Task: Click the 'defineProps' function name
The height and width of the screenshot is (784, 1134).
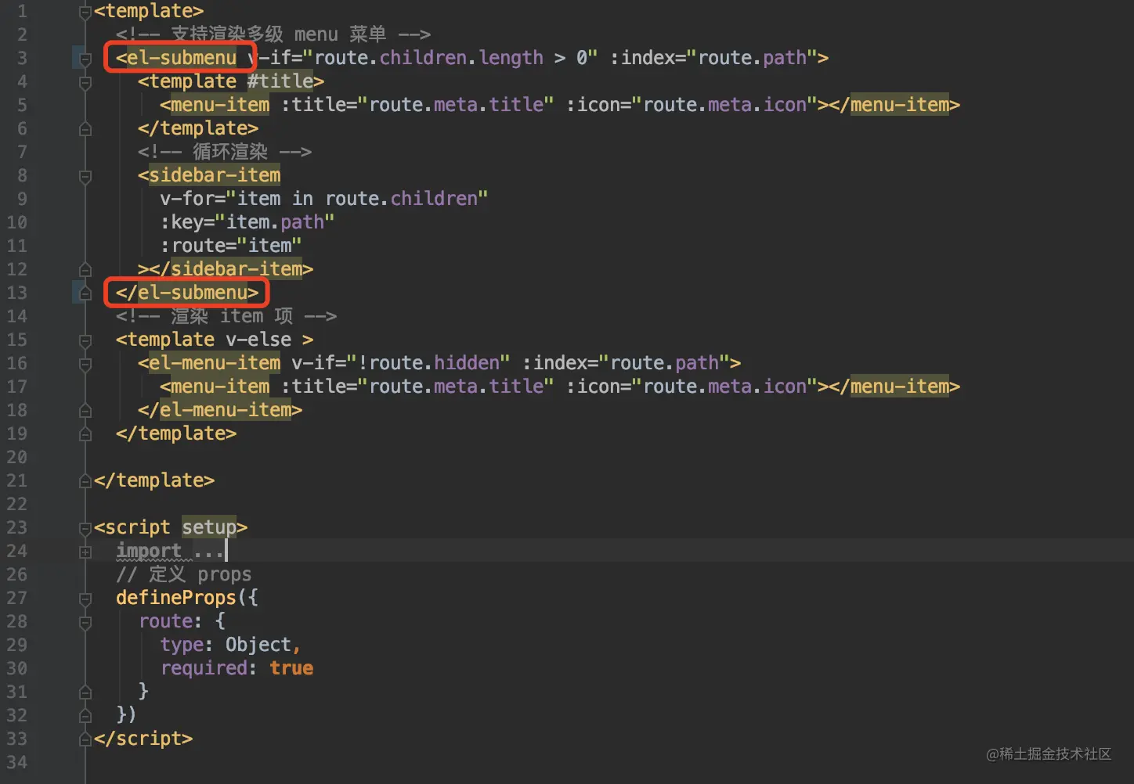Action: (x=176, y=598)
